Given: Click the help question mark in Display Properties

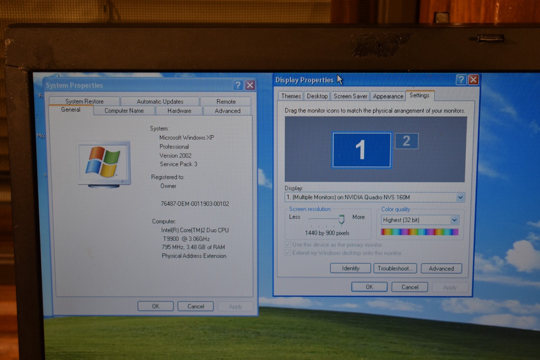Looking at the screenshot, I should pyautogui.click(x=461, y=80).
